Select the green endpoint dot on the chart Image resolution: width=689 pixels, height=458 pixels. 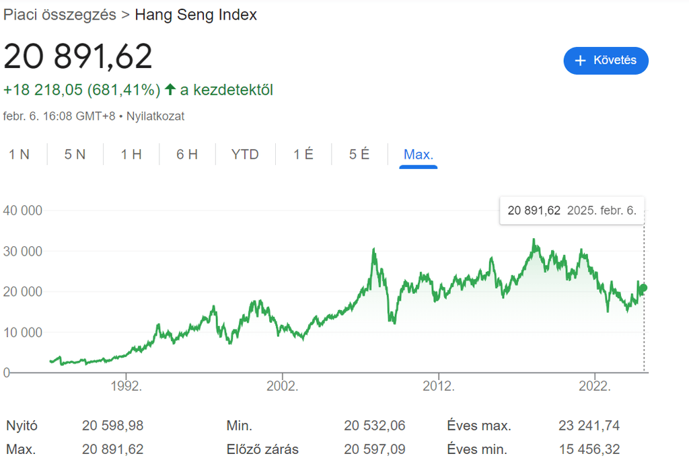click(642, 288)
